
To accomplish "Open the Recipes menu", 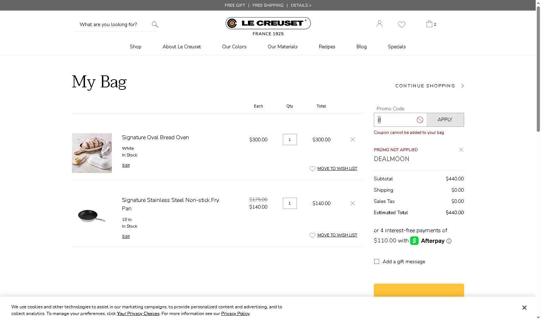I will click(327, 47).
